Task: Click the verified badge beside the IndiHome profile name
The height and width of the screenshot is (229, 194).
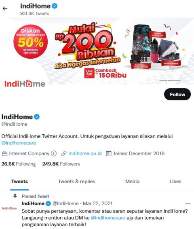Action: (x=37, y=117)
